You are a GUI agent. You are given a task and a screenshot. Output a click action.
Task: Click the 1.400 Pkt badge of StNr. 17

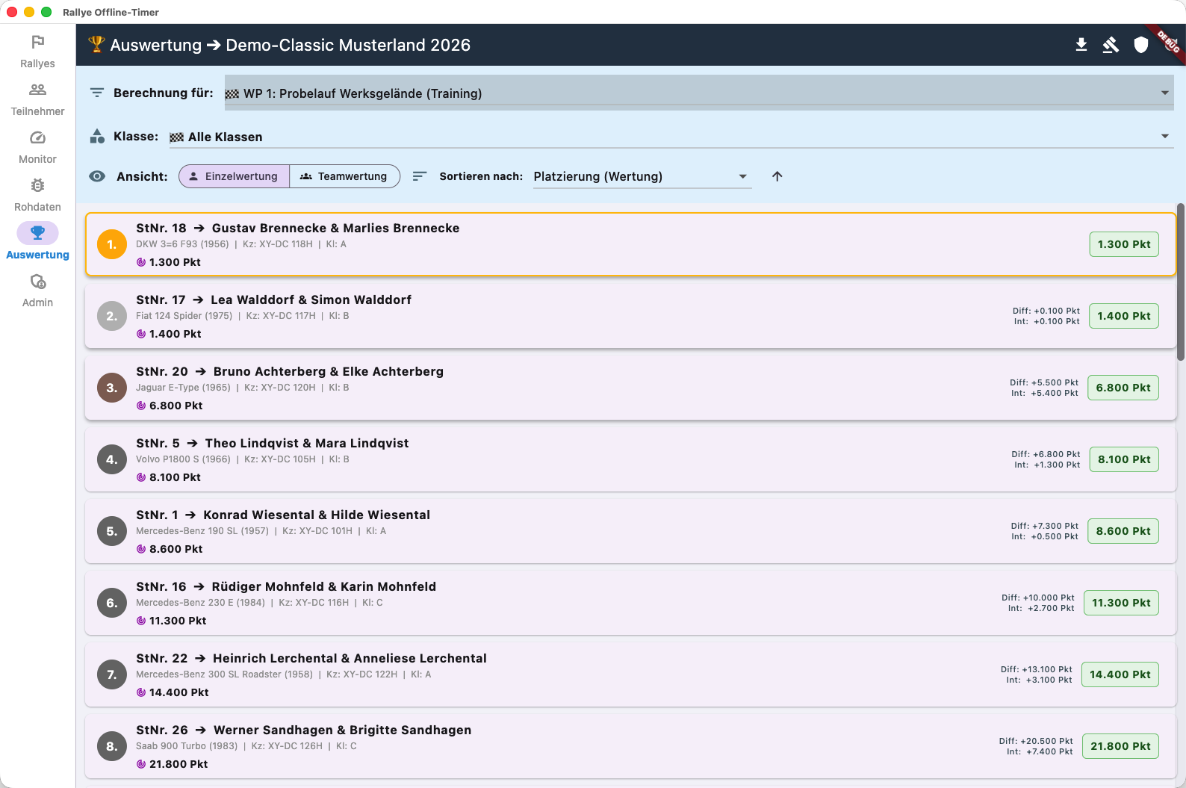[1124, 316]
